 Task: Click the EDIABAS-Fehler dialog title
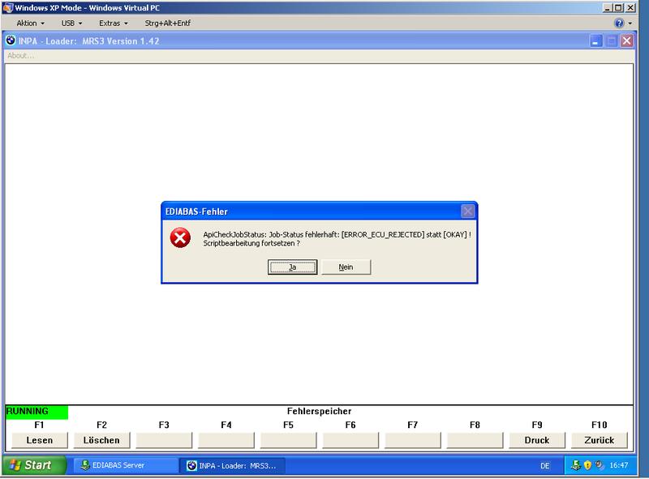[x=196, y=212]
